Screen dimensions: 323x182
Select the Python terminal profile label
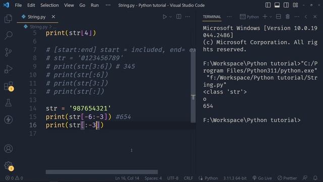(x=249, y=17)
